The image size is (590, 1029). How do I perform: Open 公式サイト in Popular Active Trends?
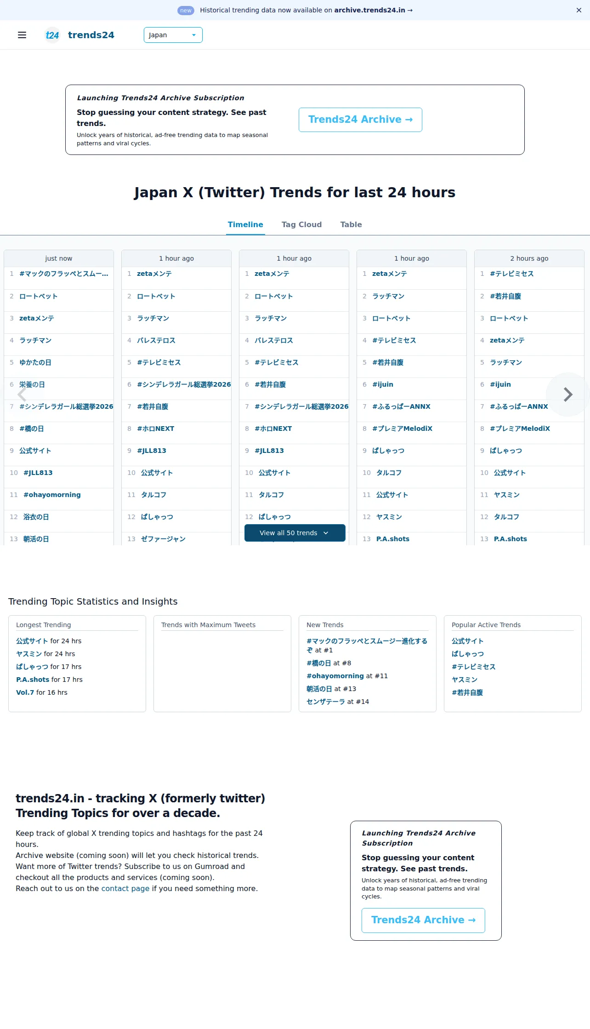[468, 641]
